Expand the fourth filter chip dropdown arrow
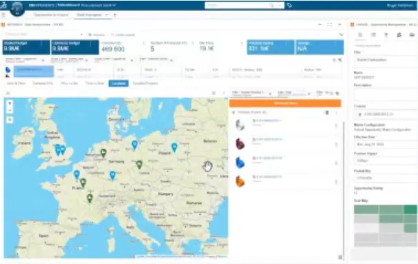The image size is (418, 264). 171,60
